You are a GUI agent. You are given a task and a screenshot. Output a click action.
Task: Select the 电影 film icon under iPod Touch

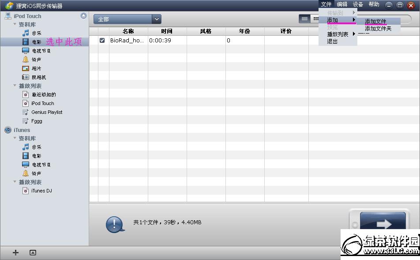(x=26, y=42)
